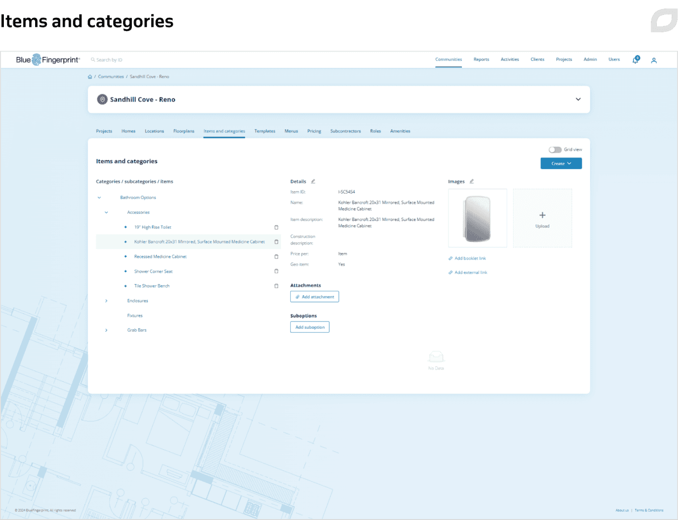Select the 19" High Rise Toilet item

pyautogui.click(x=153, y=227)
